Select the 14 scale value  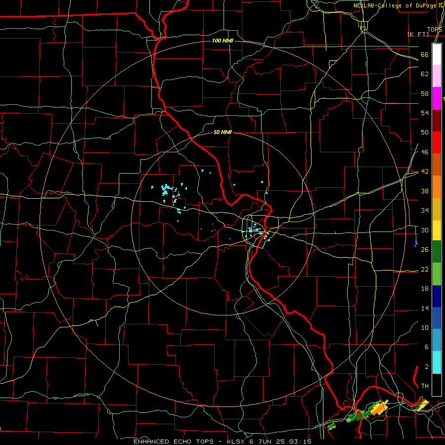pos(425,308)
